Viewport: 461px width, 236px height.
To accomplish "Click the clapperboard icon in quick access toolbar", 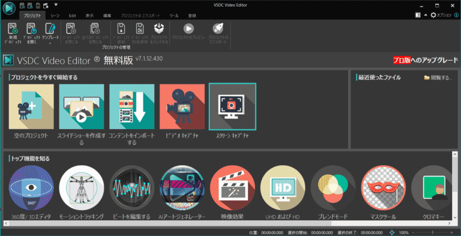I will pyautogui.click(x=45, y=5).
